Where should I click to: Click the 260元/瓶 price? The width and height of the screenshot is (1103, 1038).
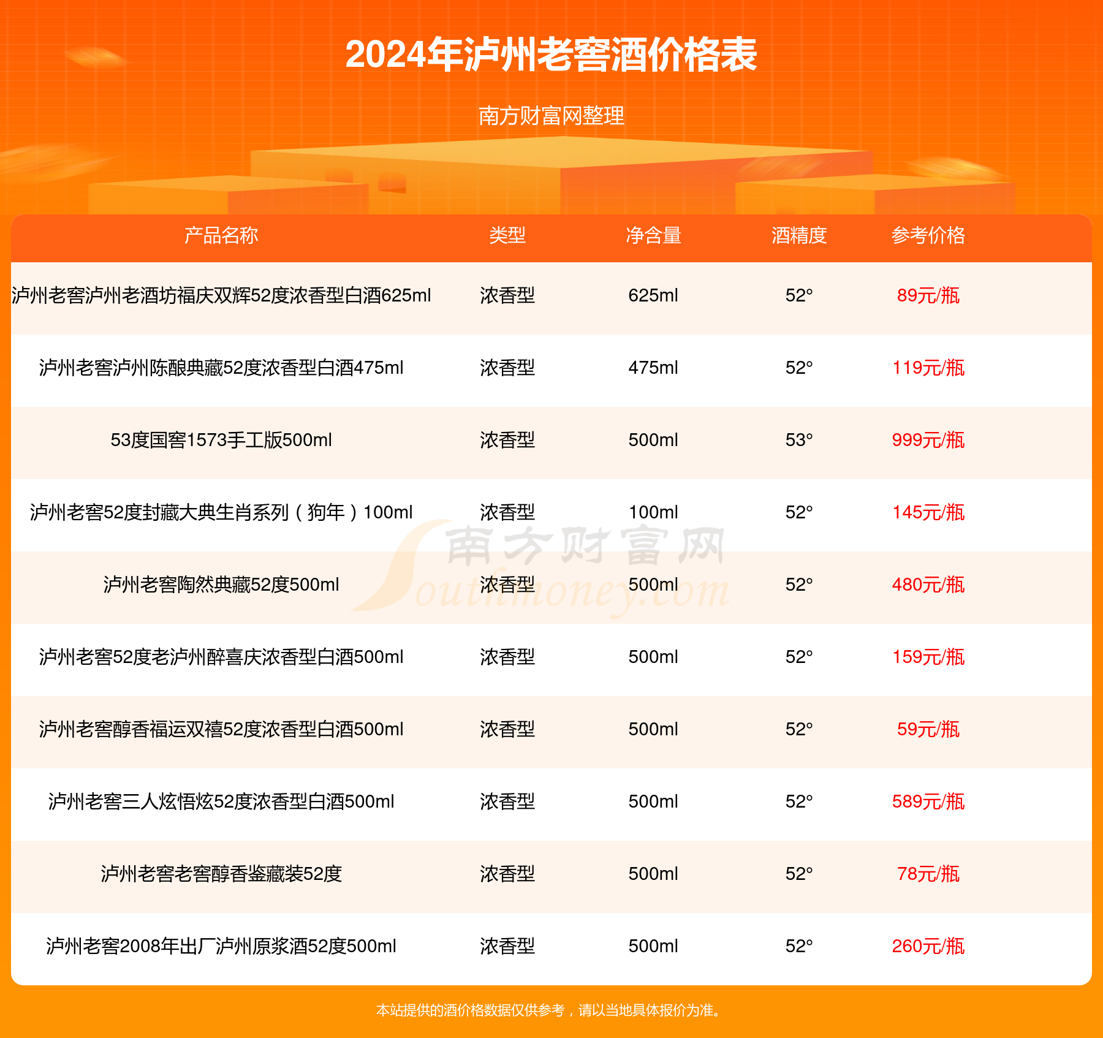[x=928, y=946]
